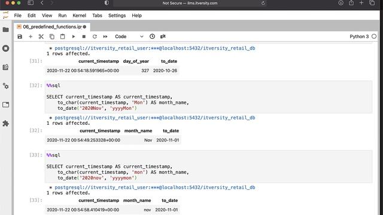The image size is (383, 215).
Task: Click into code cell 32
Action: 209,97
